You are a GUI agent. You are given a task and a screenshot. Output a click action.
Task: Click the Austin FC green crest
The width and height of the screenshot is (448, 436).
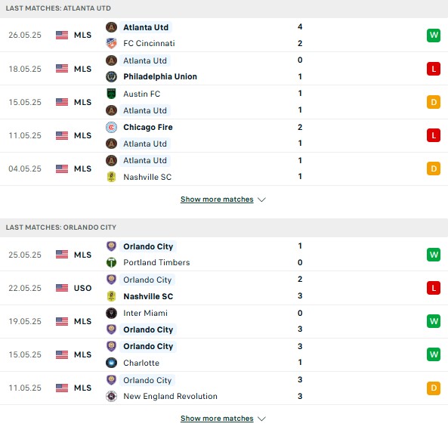click(111, 94)
